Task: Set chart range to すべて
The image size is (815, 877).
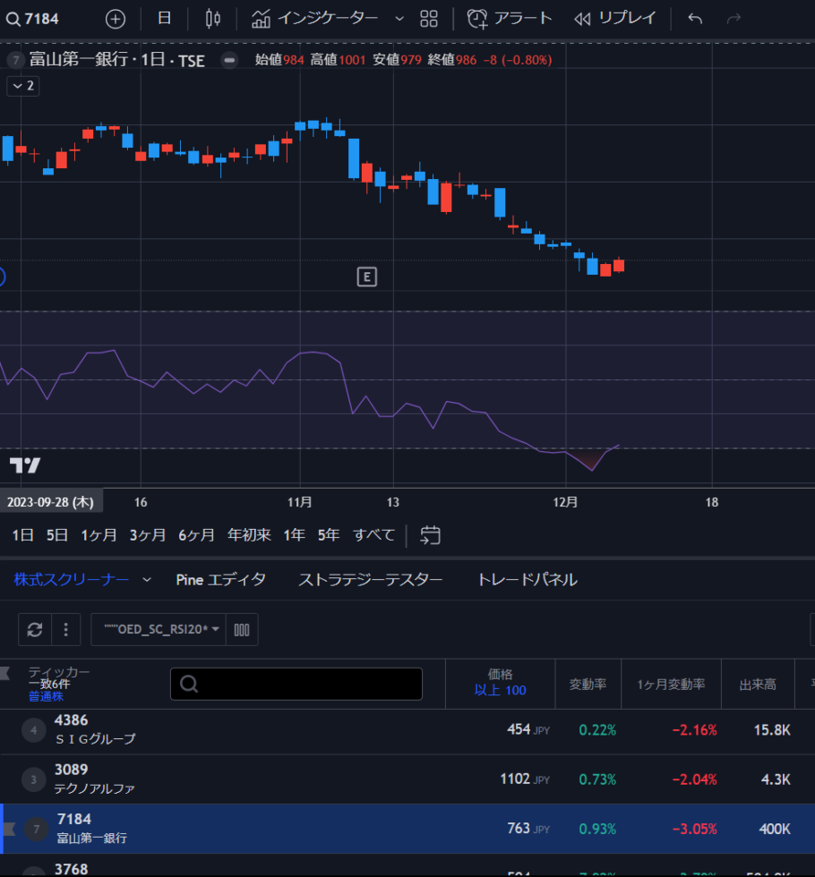Action: click(x=374, y=535)
